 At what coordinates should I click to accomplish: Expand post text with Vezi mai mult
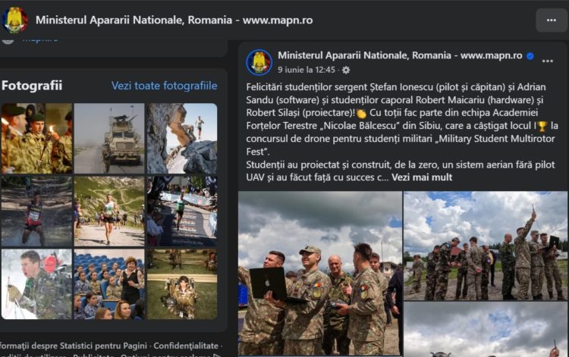[422, 177]
